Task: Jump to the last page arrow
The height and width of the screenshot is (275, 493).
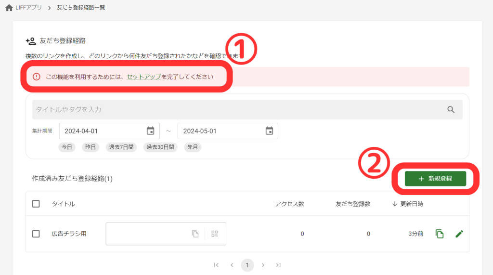Action: pos(278,265)
